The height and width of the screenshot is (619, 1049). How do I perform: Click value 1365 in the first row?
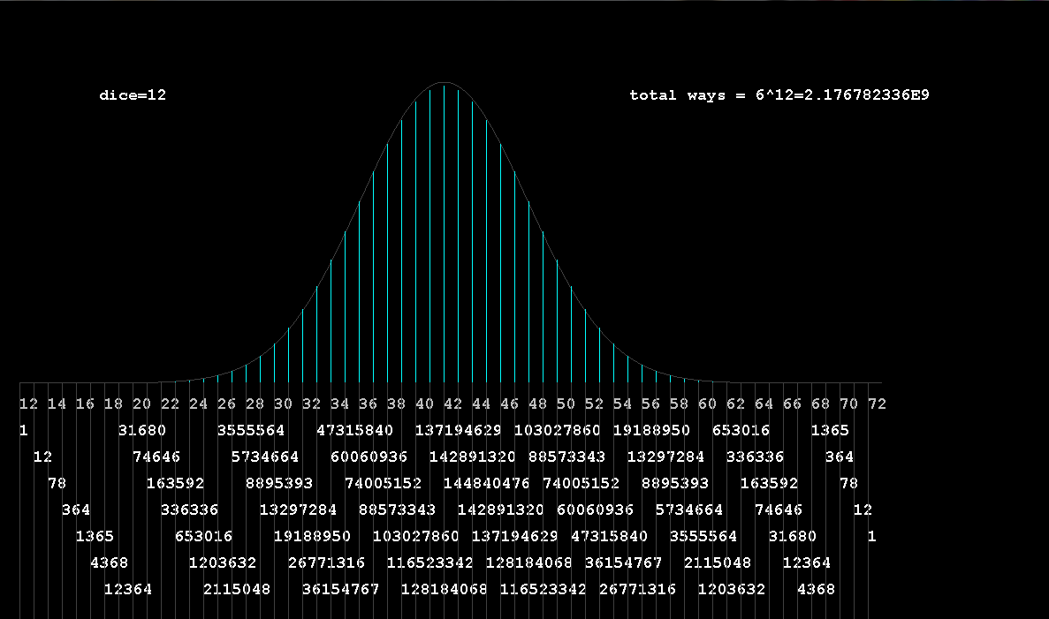coord(830,431)
